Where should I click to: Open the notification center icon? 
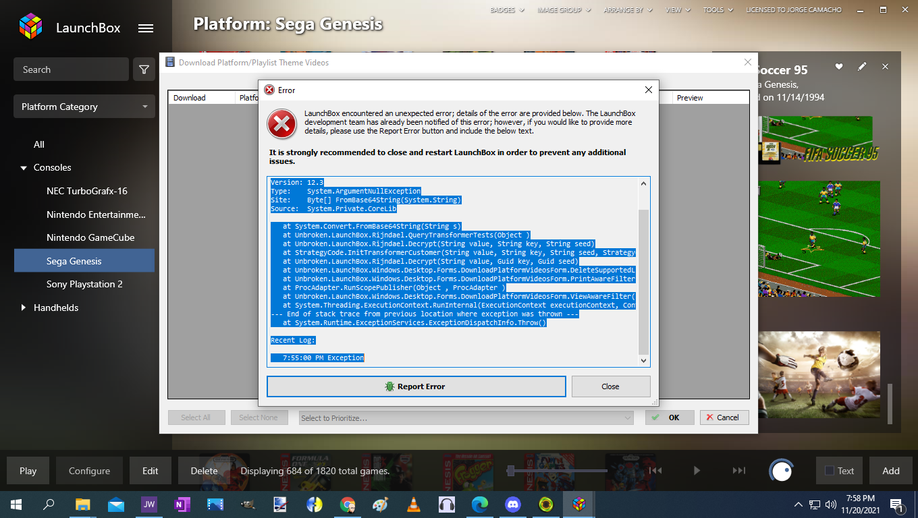(898, 505)
